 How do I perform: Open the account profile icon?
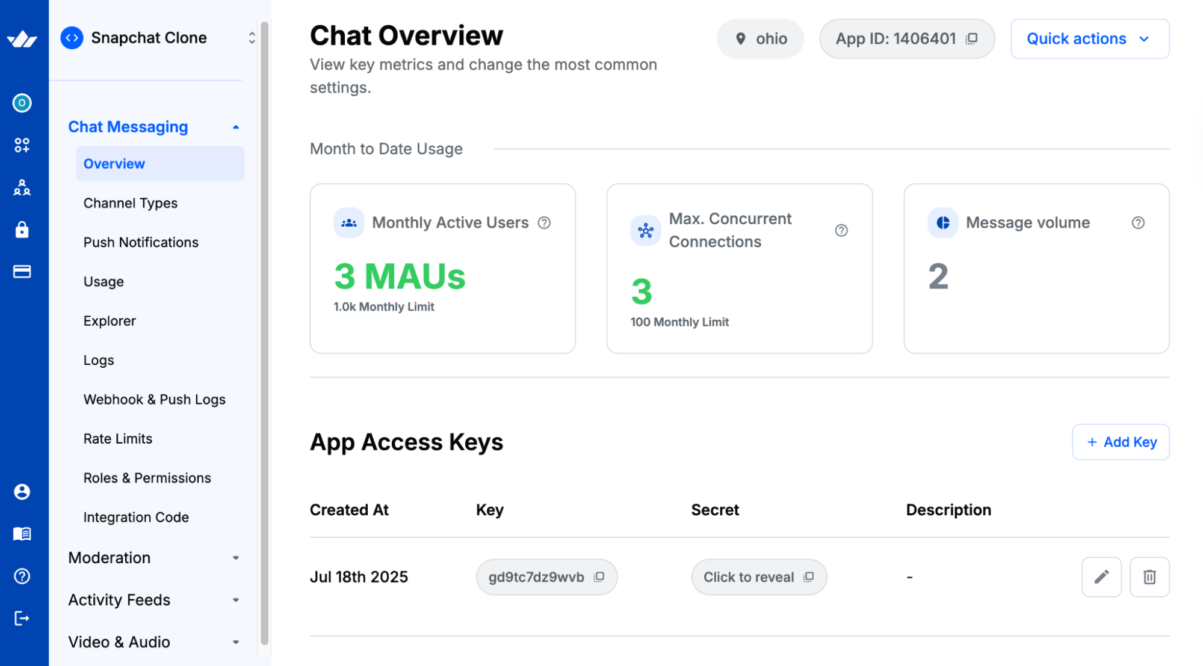[22, 492]
